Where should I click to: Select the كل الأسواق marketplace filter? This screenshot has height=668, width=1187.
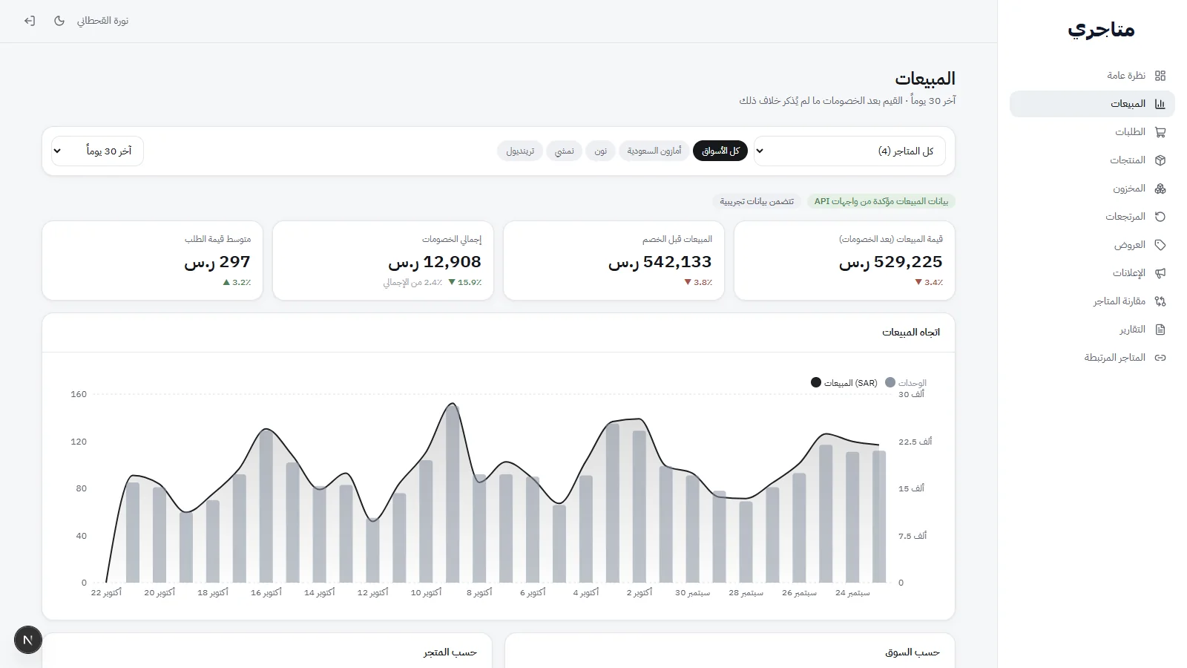(x=720, y=151)
